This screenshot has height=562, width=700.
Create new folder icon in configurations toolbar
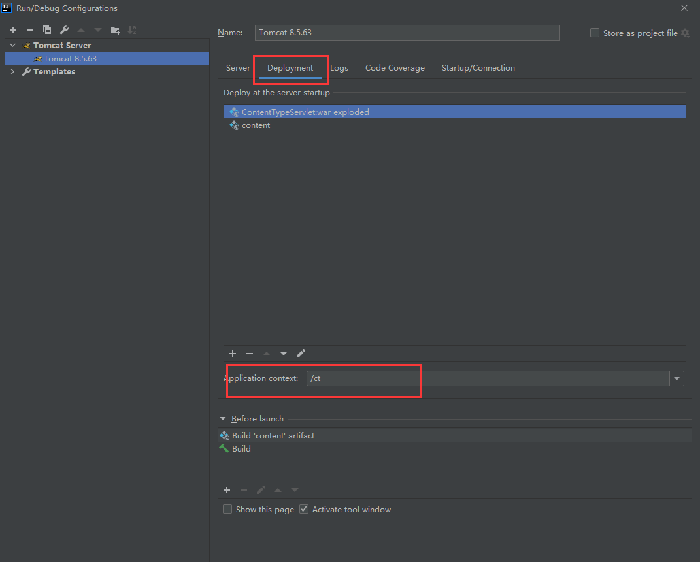[x=115, y=30]
